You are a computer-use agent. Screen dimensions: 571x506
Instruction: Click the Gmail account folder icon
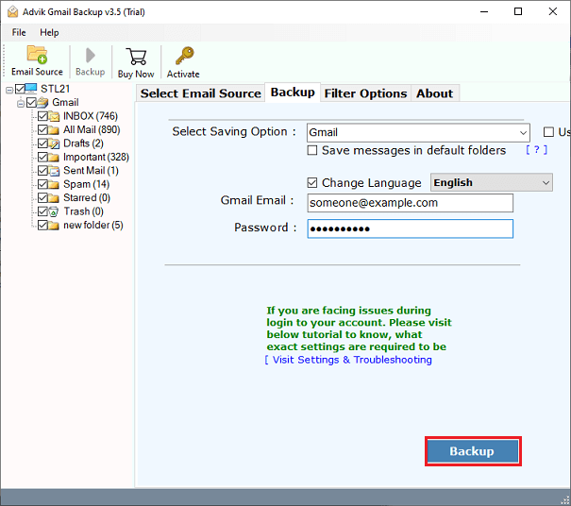pos(42,102)
